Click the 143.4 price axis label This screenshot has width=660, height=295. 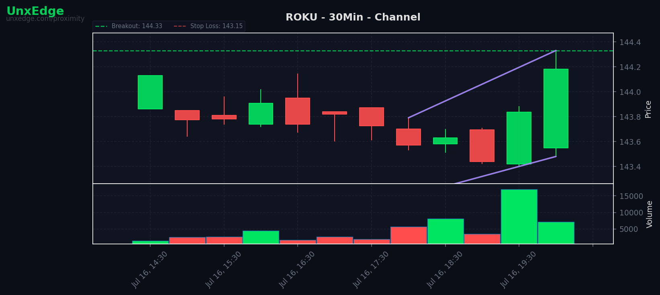click(x=631, y=167)
